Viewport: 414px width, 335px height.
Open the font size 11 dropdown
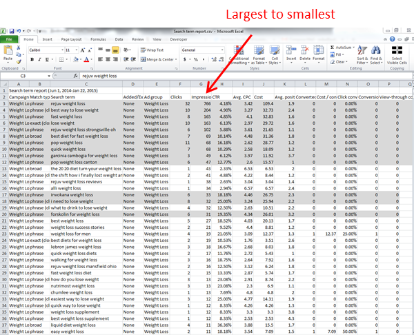77,50
